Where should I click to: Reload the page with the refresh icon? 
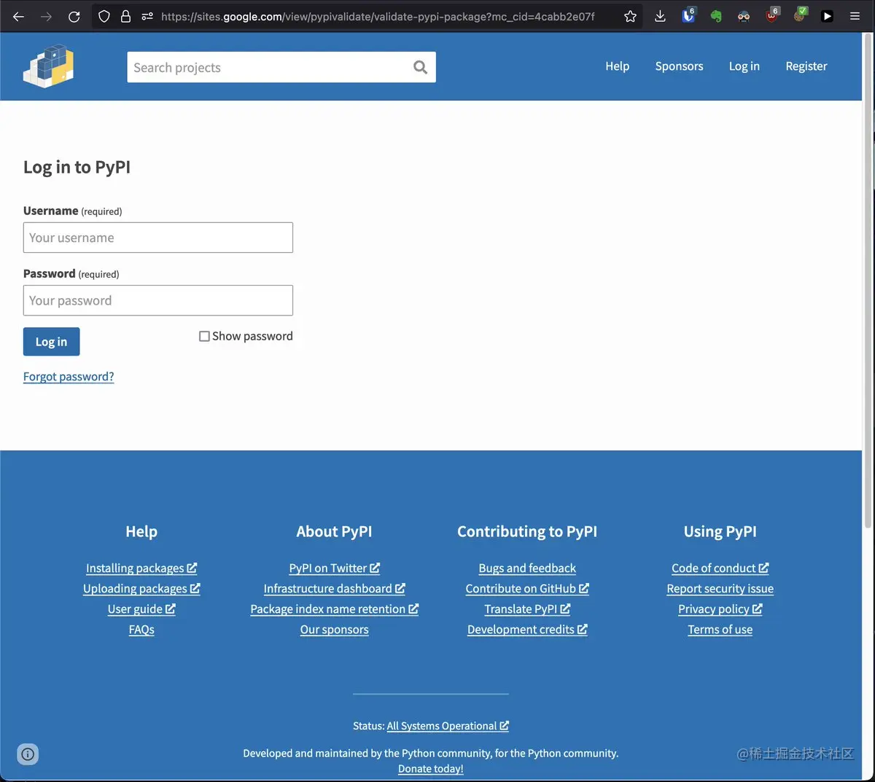(x=74, y=16)
